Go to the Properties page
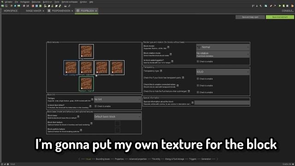This screenshot has width=295, height=166. [x=119, y=159]
